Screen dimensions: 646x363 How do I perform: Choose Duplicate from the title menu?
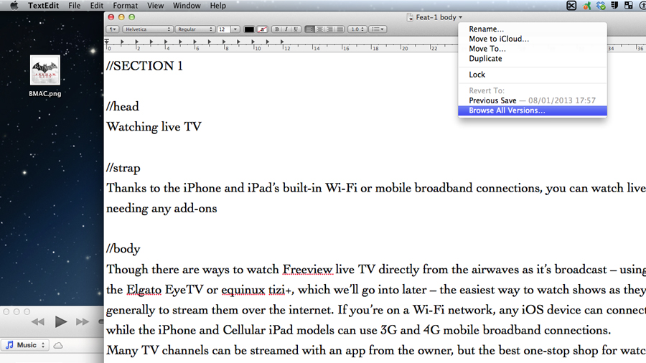coord(533,58)
